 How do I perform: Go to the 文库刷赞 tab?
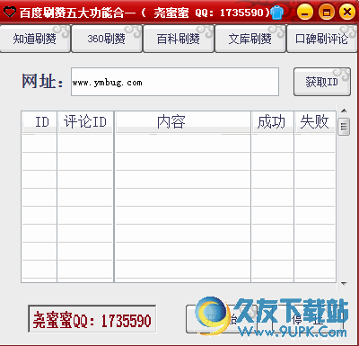(x=250, y=39)
